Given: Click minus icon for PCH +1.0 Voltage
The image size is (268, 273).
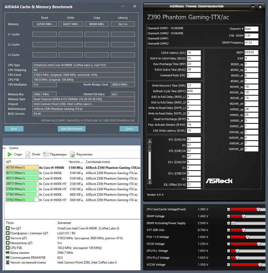Looking at the screenshot, I should [x=229, y=237].
